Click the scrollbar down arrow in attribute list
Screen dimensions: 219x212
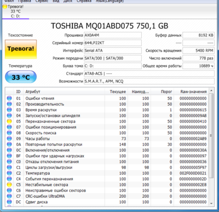(x=211, y=203)
